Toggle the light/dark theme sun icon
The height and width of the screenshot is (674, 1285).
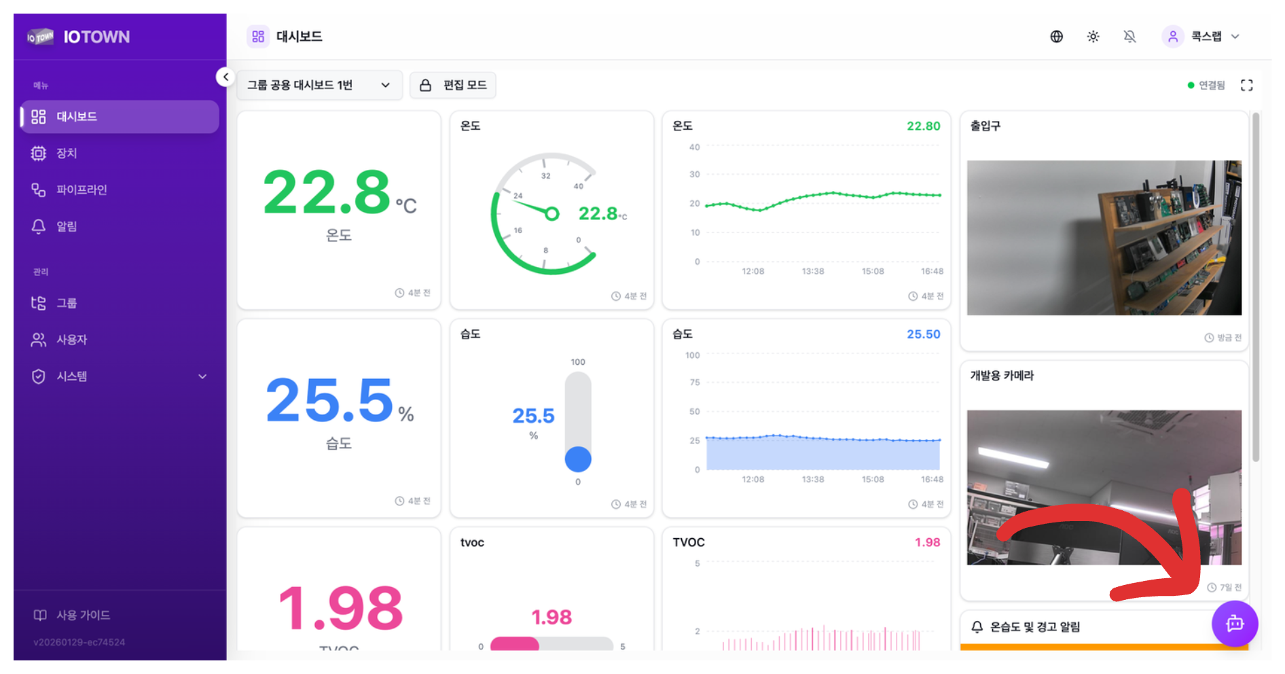point(1093,37)
